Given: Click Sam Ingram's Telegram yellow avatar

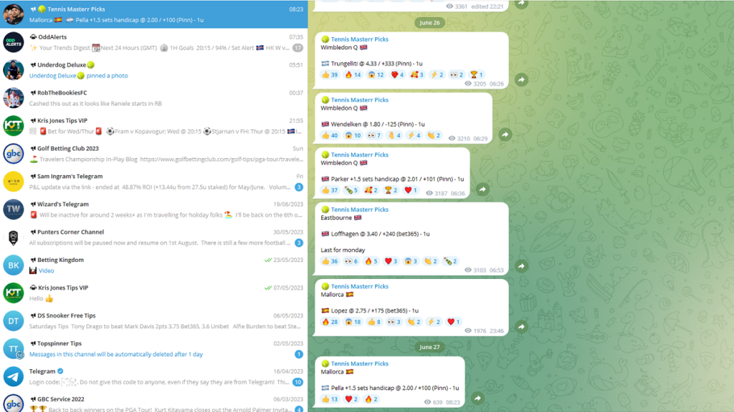Looking at the screenshot, I should click(x=13, y=182).
